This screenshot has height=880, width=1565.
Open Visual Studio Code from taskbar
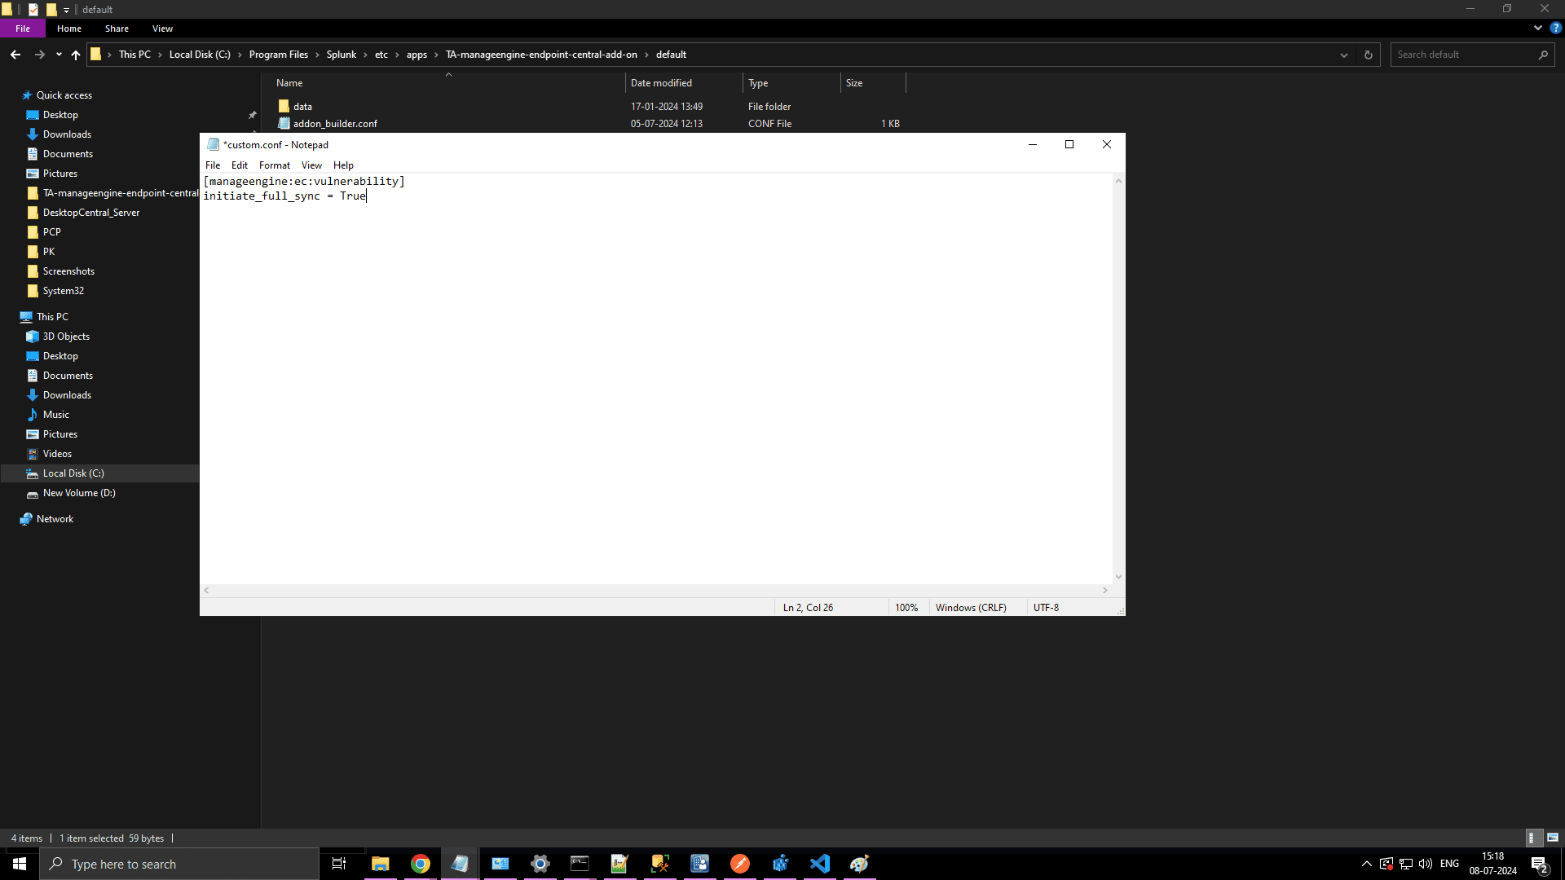pos(820,864)
